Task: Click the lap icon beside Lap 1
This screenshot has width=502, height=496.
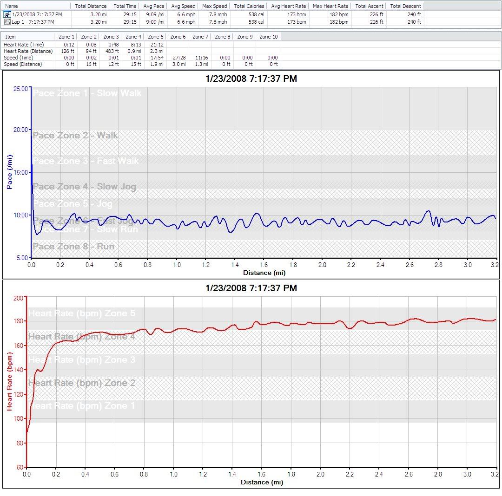Action: pos(7,22)
